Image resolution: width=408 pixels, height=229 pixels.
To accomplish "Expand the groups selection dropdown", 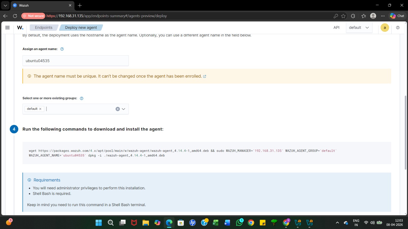I will pos(124,109).
